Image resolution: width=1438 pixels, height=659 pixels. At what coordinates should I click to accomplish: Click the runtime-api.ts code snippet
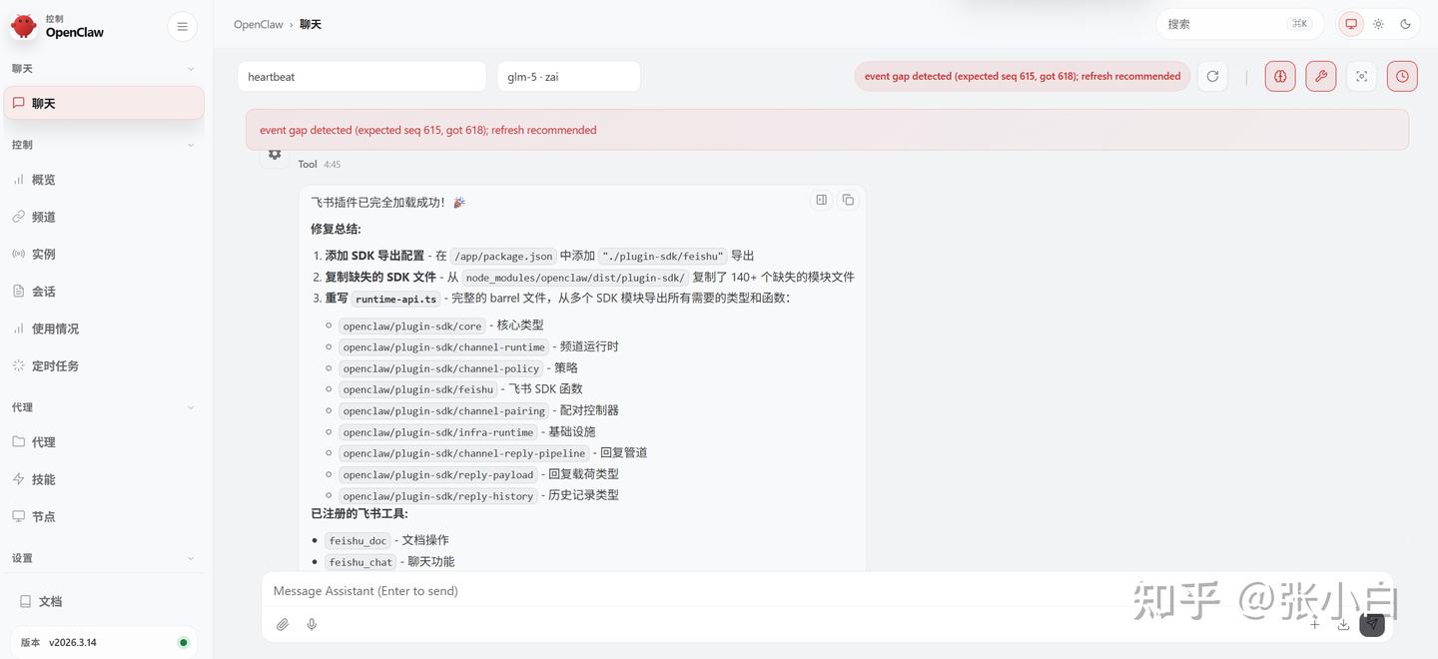click(396, 299)
